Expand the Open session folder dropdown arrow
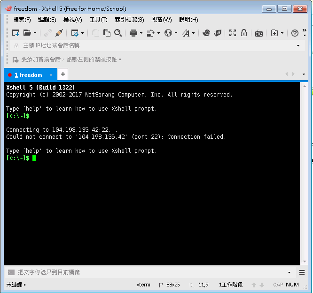The height and width of the screenshot is (293, 313). (x=35, y=33)
